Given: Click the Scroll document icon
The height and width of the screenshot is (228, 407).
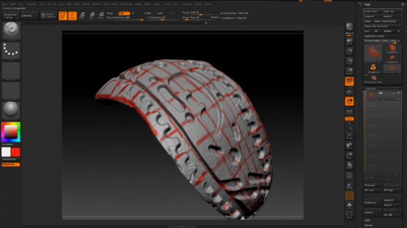Looking at the screenshot, I should click(349, 41).
